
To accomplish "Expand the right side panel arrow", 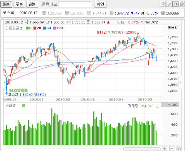I will (180, 82).
